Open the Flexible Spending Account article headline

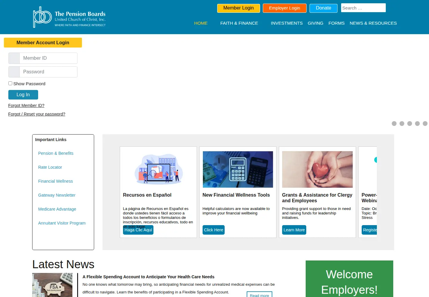(x=148, y=277)
